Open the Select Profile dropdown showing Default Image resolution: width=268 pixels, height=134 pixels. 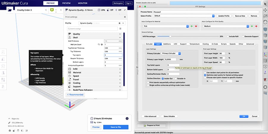point(184,16)
